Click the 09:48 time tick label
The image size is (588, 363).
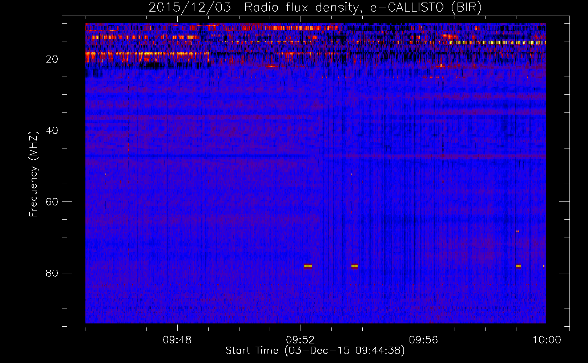tap(177, 340)
